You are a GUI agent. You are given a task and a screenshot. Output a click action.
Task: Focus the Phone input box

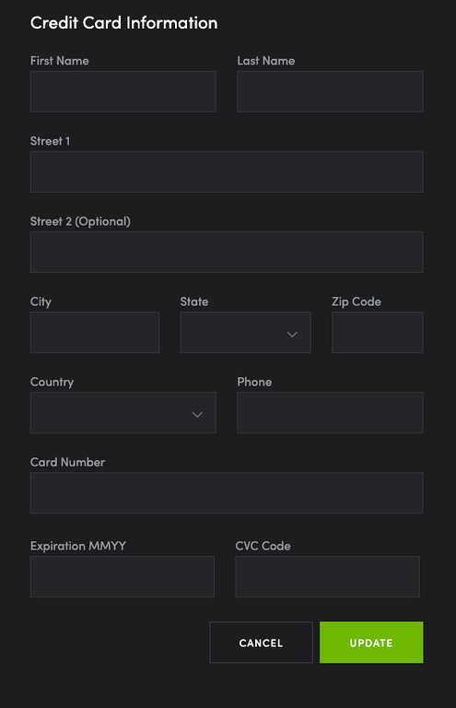[x=330, y=413]
